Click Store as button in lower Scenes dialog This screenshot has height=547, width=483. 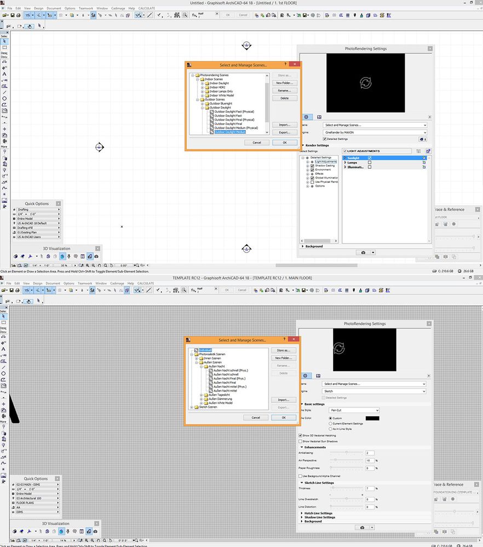pos(283,350)
